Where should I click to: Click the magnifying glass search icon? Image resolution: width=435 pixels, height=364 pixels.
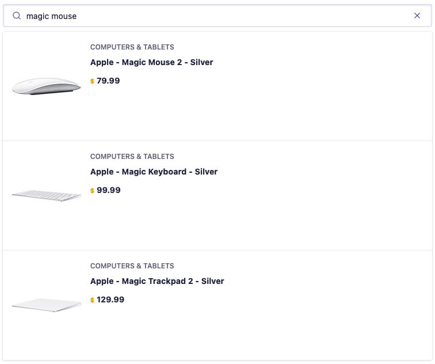[x=17, y=16]
